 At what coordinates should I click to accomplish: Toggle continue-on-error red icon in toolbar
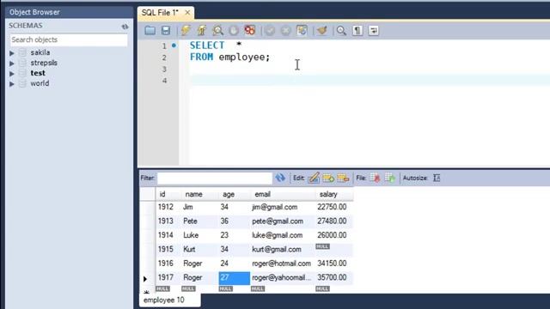(x=250, y=31)
